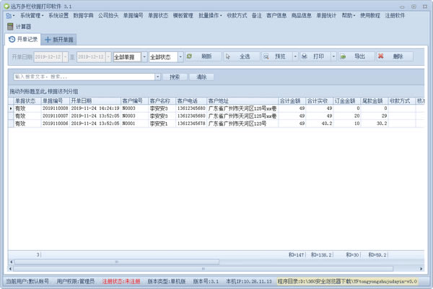Open the 全部单据 dropdown
Viewport: 433px width, 289px height.
point(144,57)
